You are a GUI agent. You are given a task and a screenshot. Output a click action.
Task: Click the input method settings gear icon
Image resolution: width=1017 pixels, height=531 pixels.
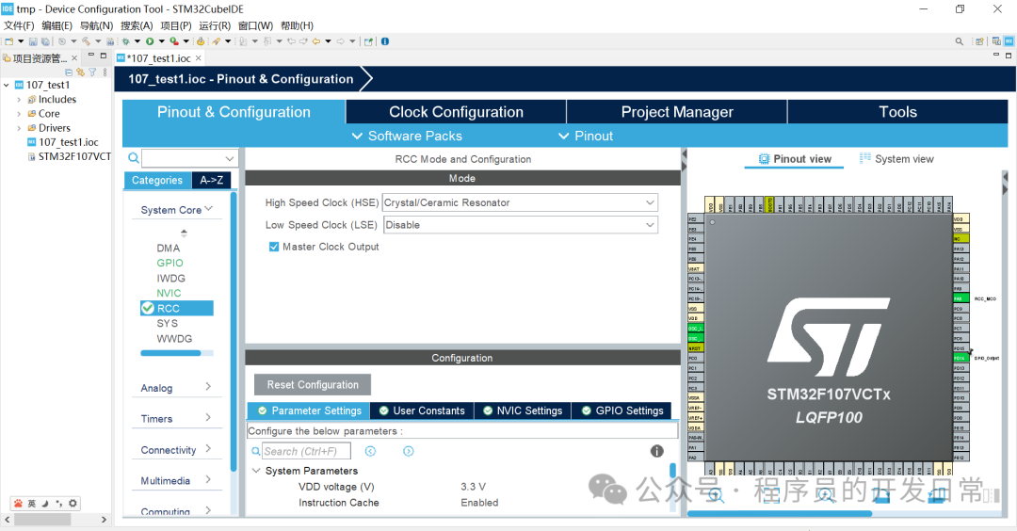point(73,503)
